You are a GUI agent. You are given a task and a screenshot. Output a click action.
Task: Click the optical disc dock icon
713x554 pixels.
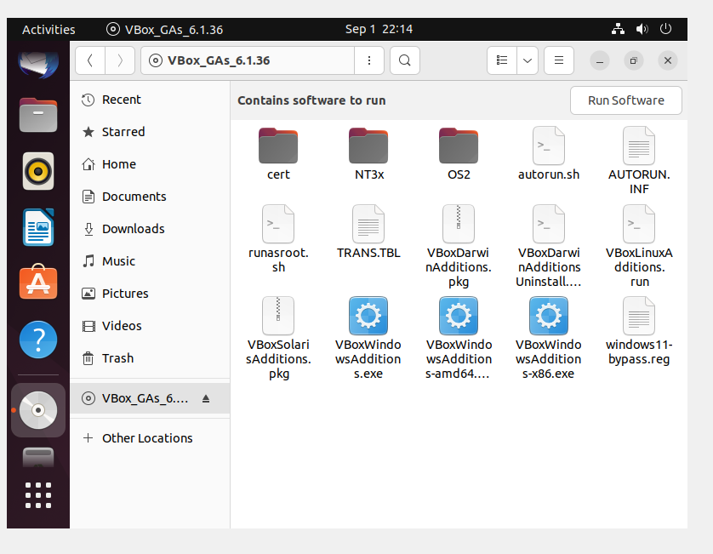(x=38, y=410)
